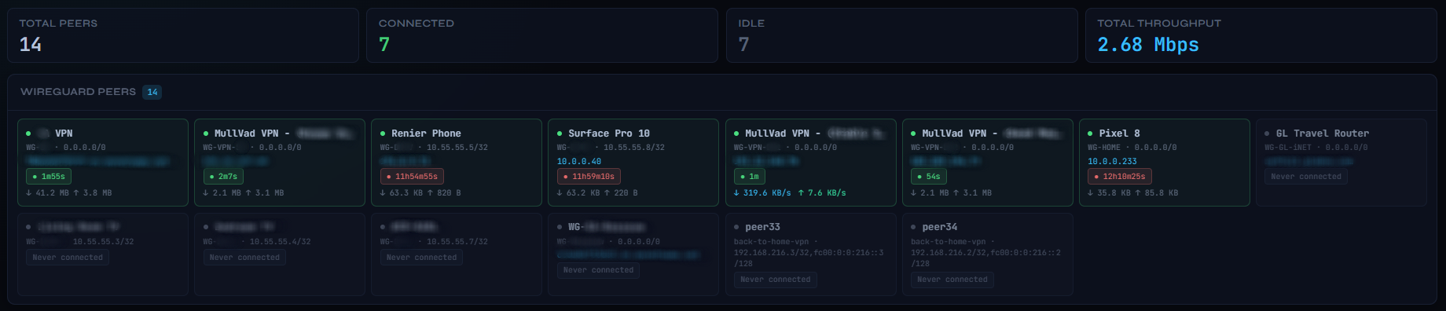The height and width of the screenshot is (311, 1446).
Task: Click the grey status dot beside GL Travel Router
Action: coord(1267,134)
